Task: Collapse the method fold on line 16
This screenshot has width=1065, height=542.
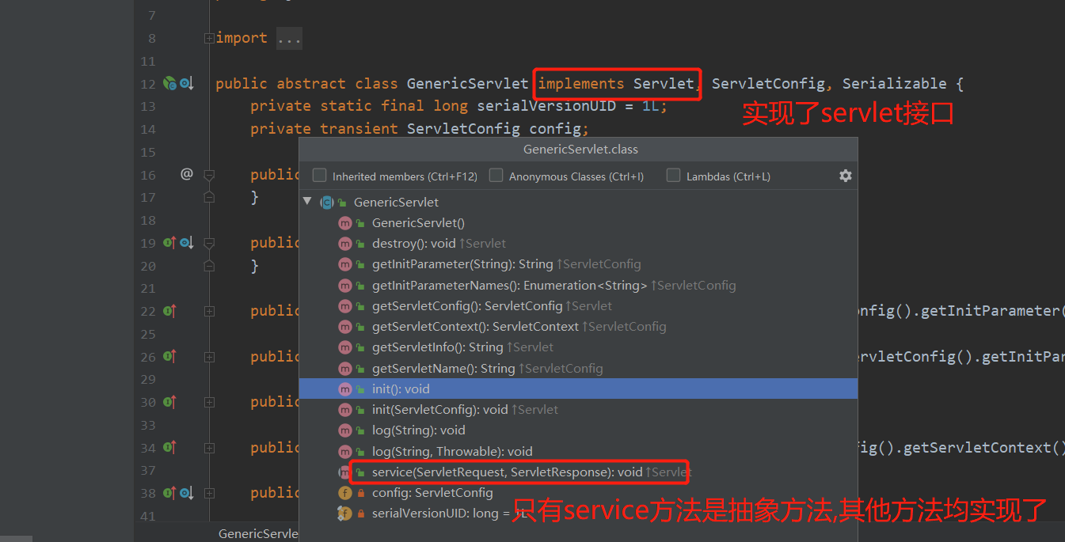Action: tap(209, 175)
